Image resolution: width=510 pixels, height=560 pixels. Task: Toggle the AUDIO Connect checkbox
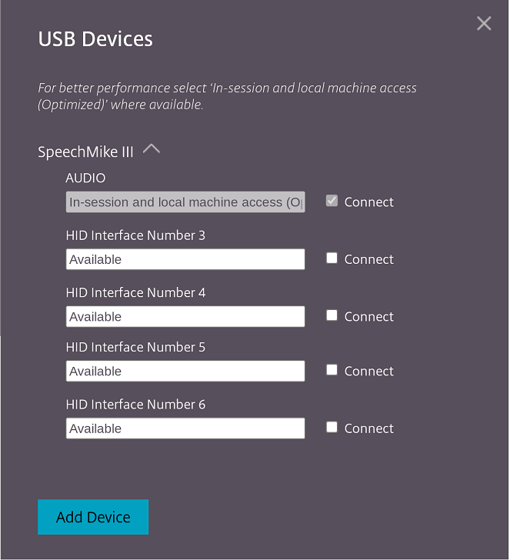click(332, 202)
